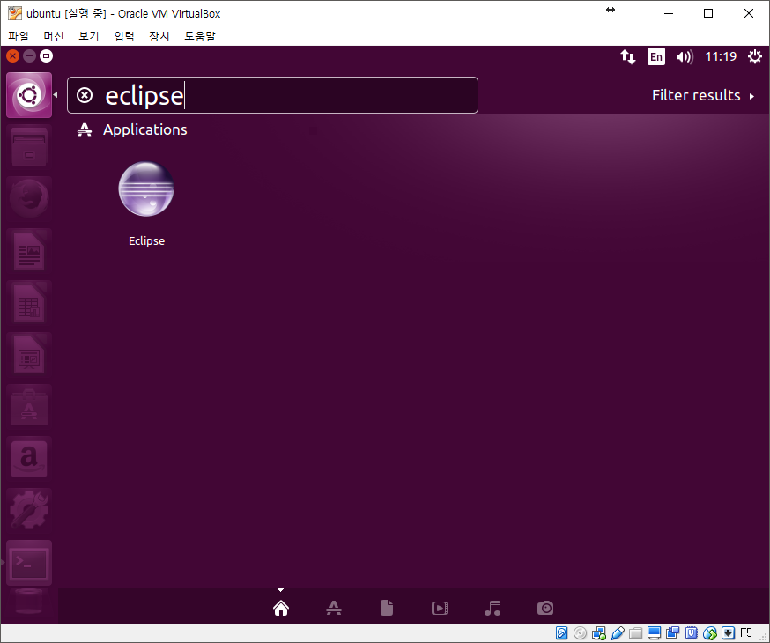Image resolution: width=770 pixels, height=643 pixels.
Task: Open Terminal from the launcher
Action: click(29, 563)
